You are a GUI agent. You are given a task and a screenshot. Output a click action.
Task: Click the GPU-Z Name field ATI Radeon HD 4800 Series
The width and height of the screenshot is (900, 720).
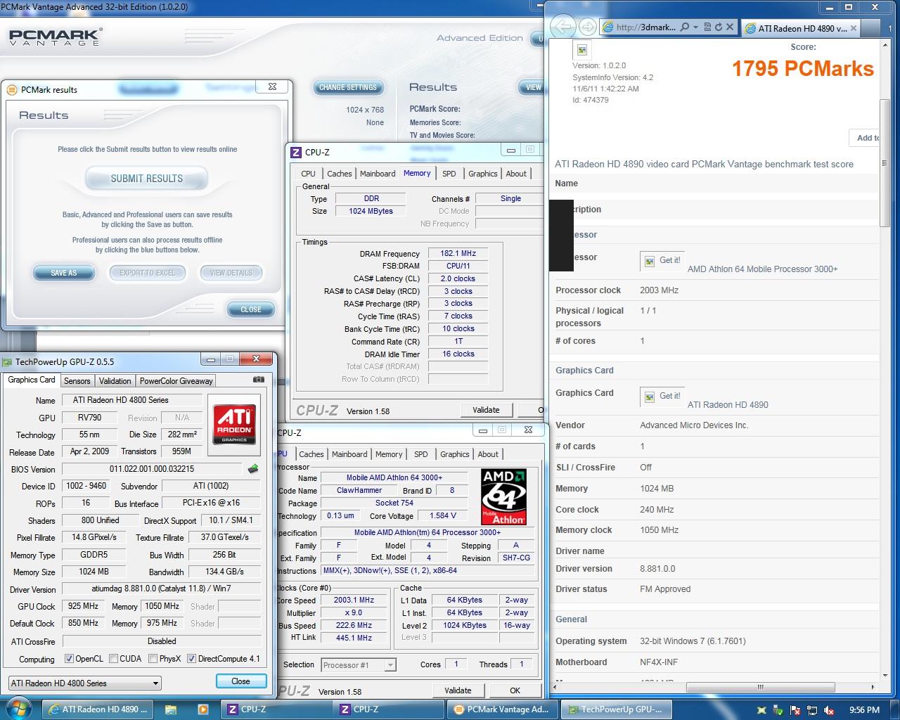(x=132, y=400)
